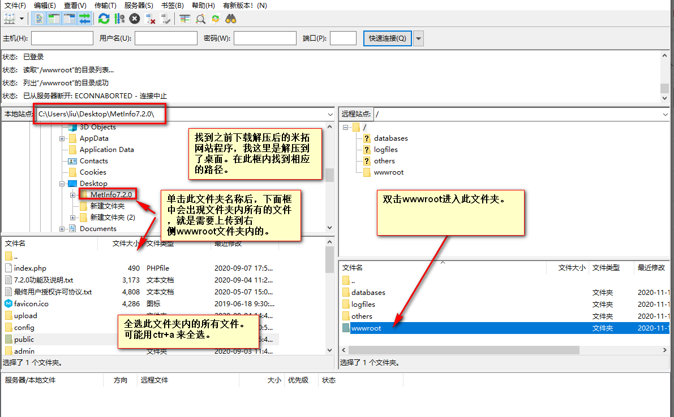The height and width of the screenshot is (417, 674).
Task: Expand the MetInfo7.2.0 tree node
Action: tap(72, 195)
